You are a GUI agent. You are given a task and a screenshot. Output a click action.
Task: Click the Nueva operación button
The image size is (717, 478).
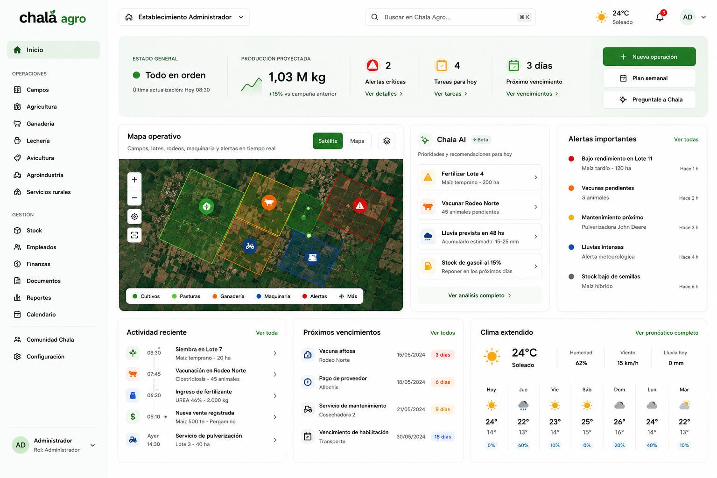point(649,57)
